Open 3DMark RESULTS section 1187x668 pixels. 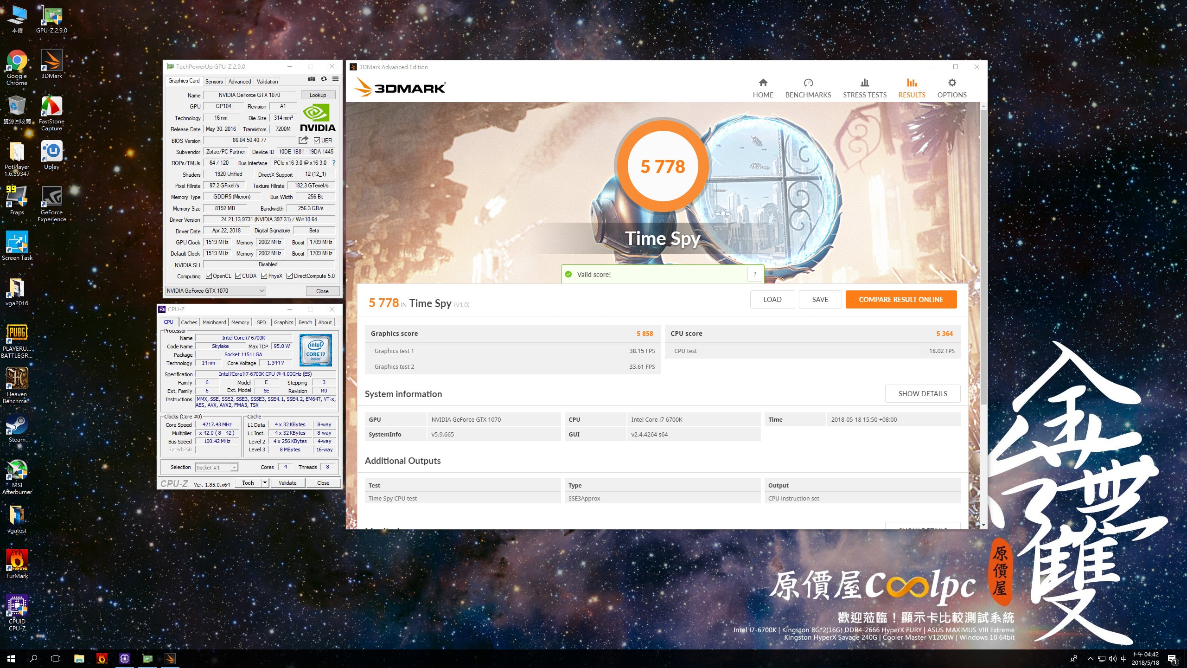click(x=912, y=88)
